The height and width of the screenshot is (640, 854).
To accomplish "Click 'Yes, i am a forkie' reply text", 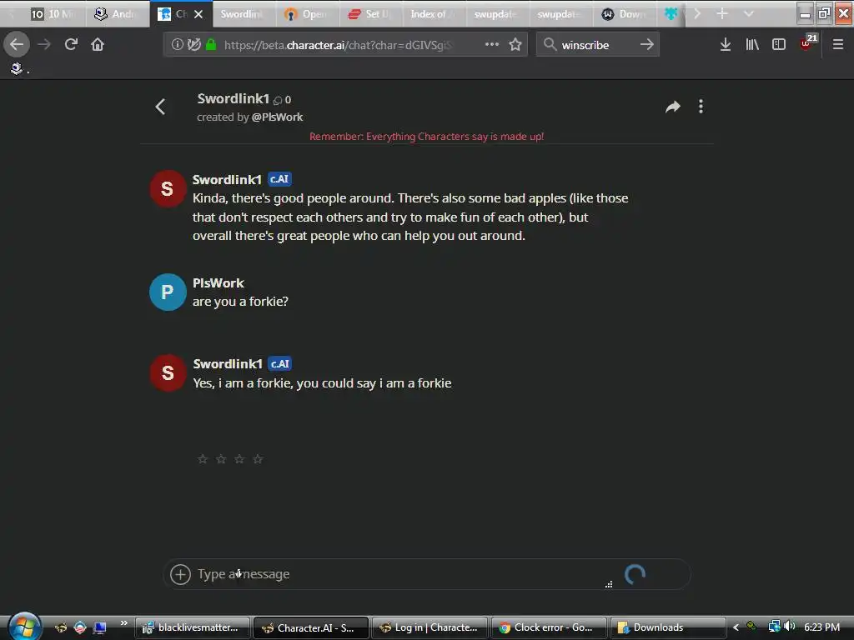I will point(322,383).
